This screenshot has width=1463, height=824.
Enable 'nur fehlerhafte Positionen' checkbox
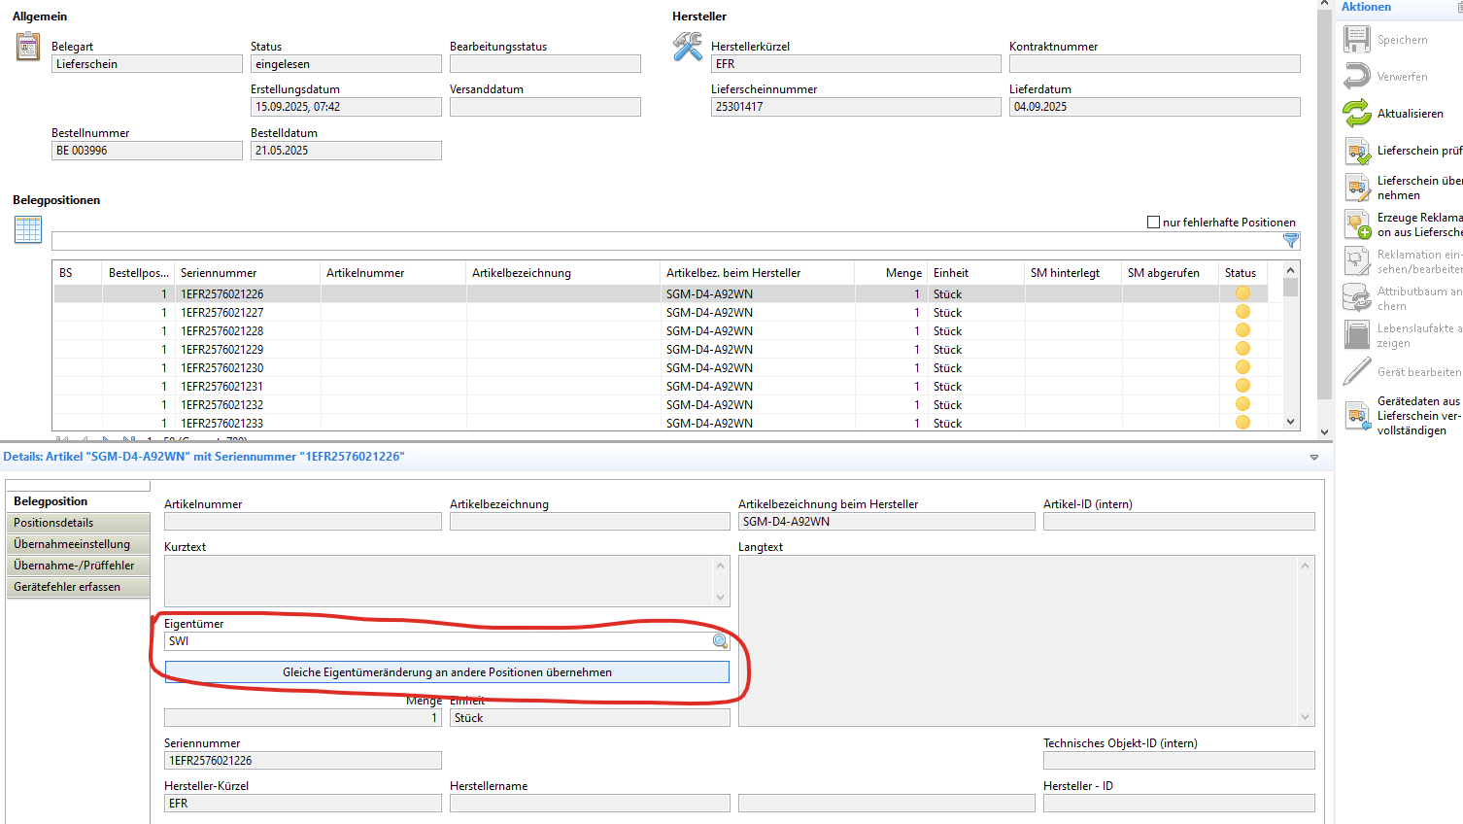[x=1153, y=223]
